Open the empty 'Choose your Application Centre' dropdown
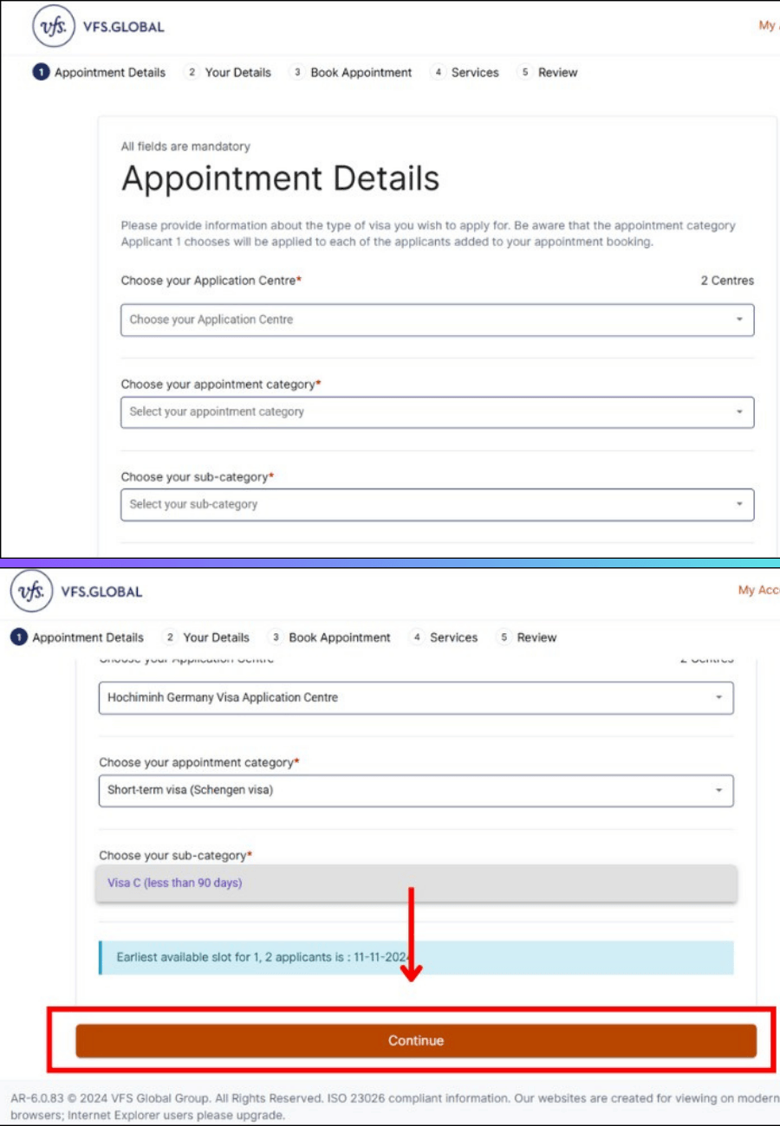Screen dimensions: 780x1126 point(437,320)
